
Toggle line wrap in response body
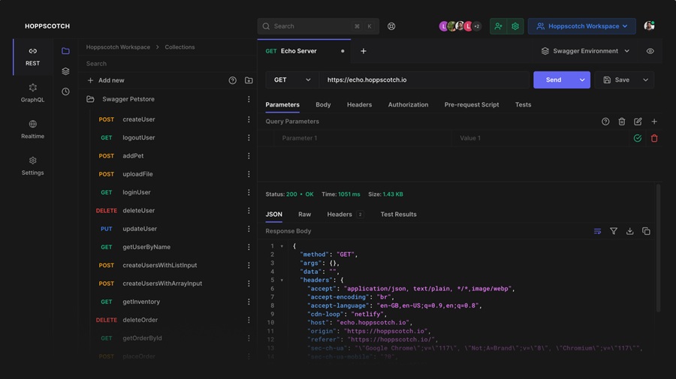point(597,231)
